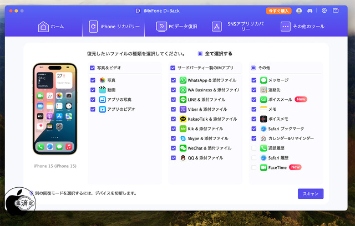The width and height of the screenshot is (355, 226).
Task: Open the mail feedback icon
Action: click(336, 11)
